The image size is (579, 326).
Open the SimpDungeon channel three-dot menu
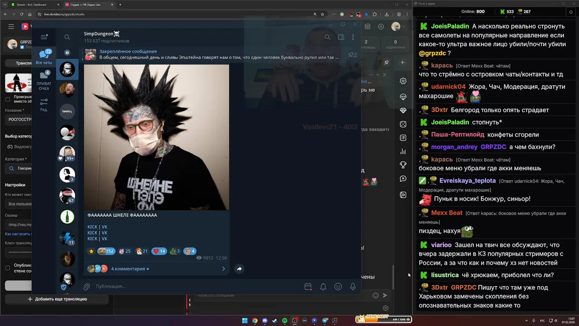coord(353,37)
